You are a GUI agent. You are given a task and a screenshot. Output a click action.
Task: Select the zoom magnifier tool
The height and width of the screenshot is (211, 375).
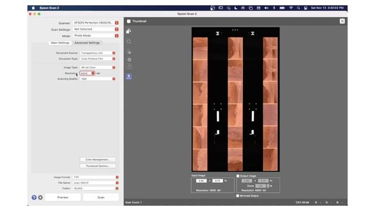(x=129, y=42)
